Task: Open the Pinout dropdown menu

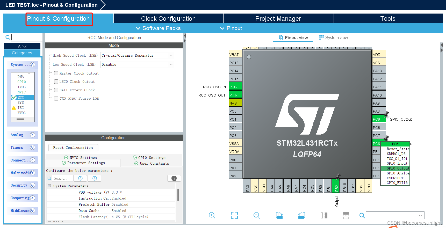Action: pos(231,28)
